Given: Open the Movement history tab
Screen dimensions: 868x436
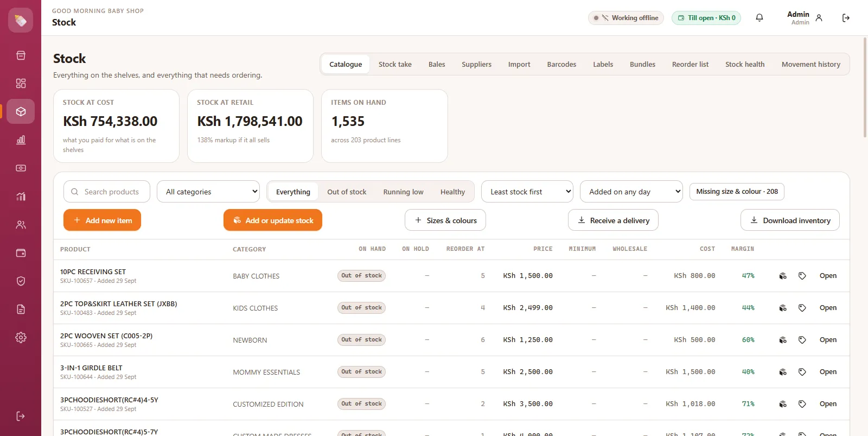Looking at the screenshot, I should (x=811, y=64).
